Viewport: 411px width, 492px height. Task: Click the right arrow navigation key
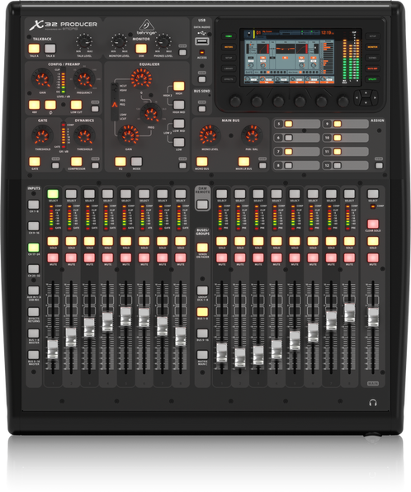(x=375, y=98)
